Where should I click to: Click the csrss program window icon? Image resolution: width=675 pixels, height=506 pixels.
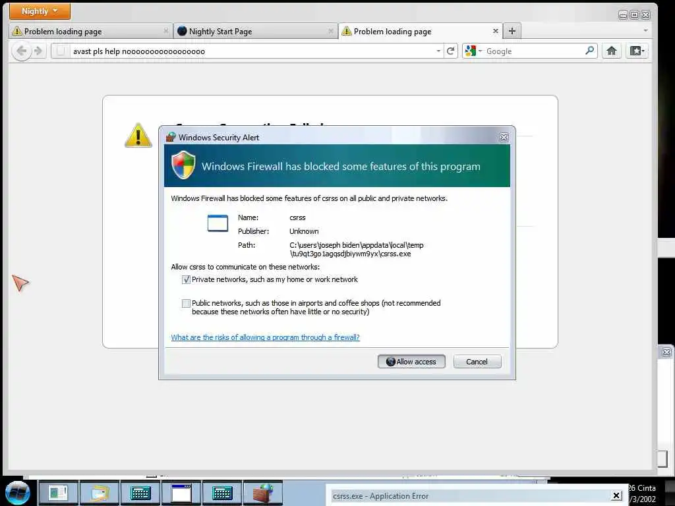pos(218,223)
